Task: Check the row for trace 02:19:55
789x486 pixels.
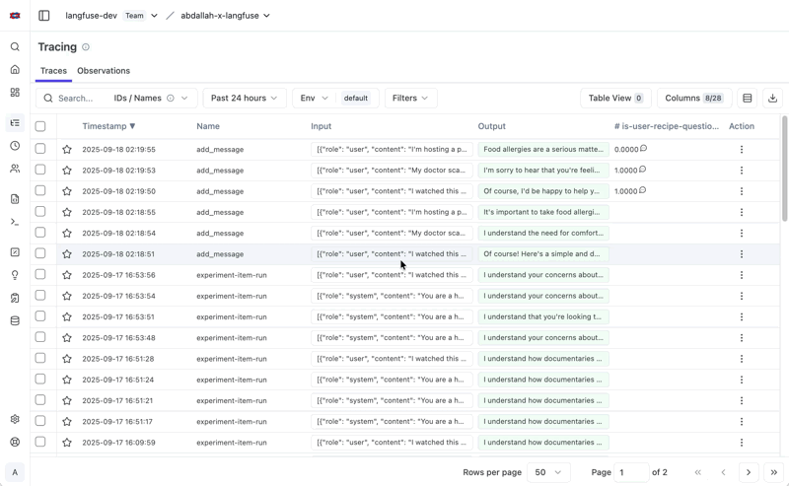Action: pos(40,149)
